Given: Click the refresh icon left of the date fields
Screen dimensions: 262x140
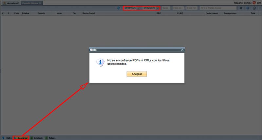Looking at the screenshot, I should (119, 8).
